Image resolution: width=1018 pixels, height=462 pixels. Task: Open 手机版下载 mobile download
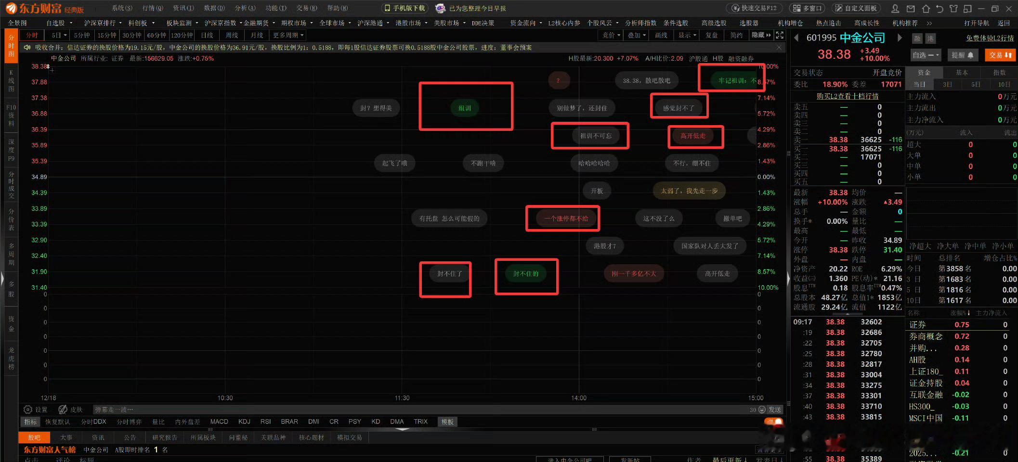tap(405, 8)
